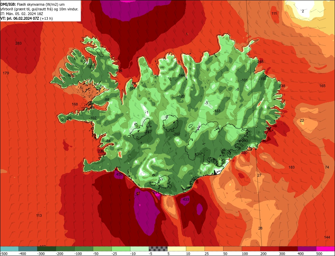Click the '111' flux value
This screenshot has height=256, width=335.
point(274,13)
